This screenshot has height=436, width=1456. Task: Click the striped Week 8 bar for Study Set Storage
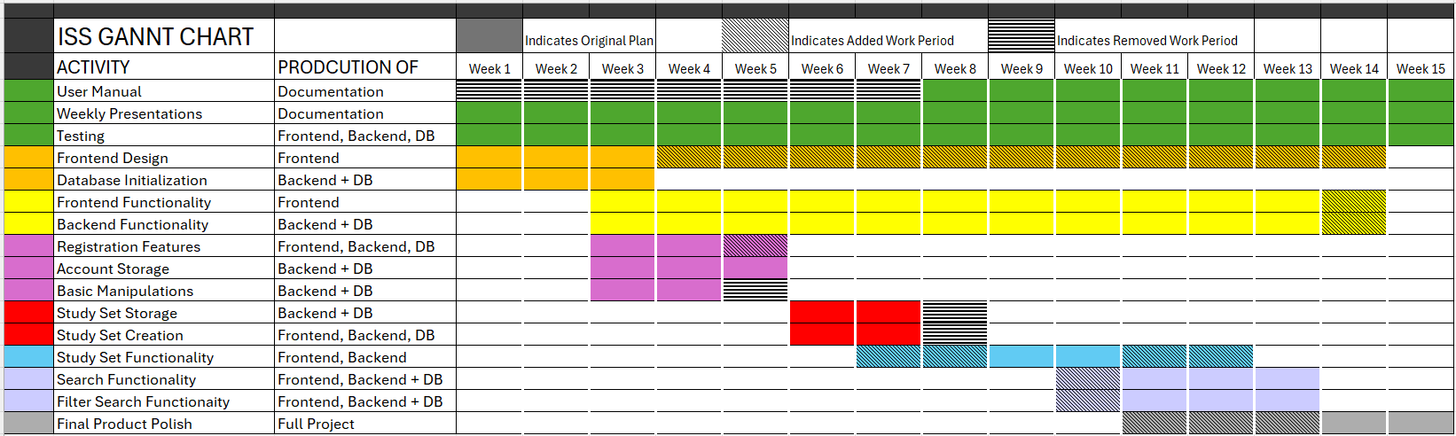(x=955, y=313)
